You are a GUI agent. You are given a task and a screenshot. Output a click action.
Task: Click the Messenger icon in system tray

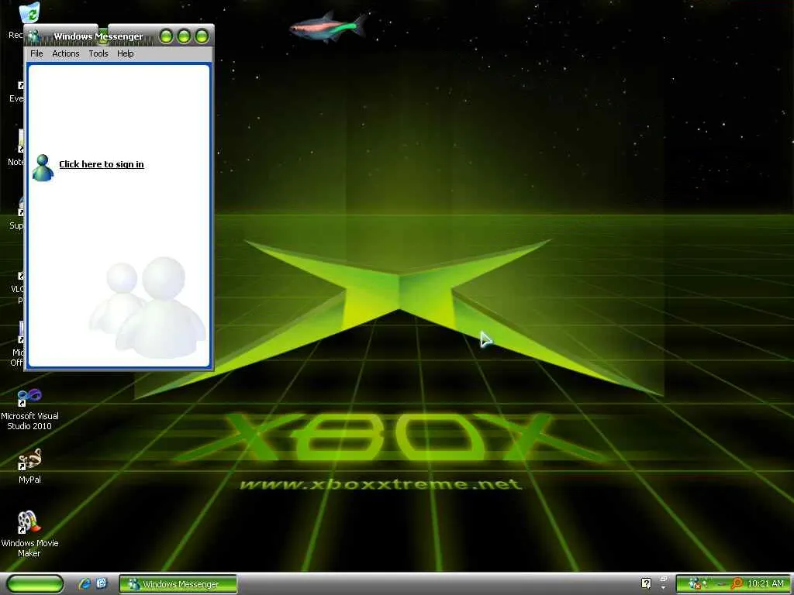point(694,584)
